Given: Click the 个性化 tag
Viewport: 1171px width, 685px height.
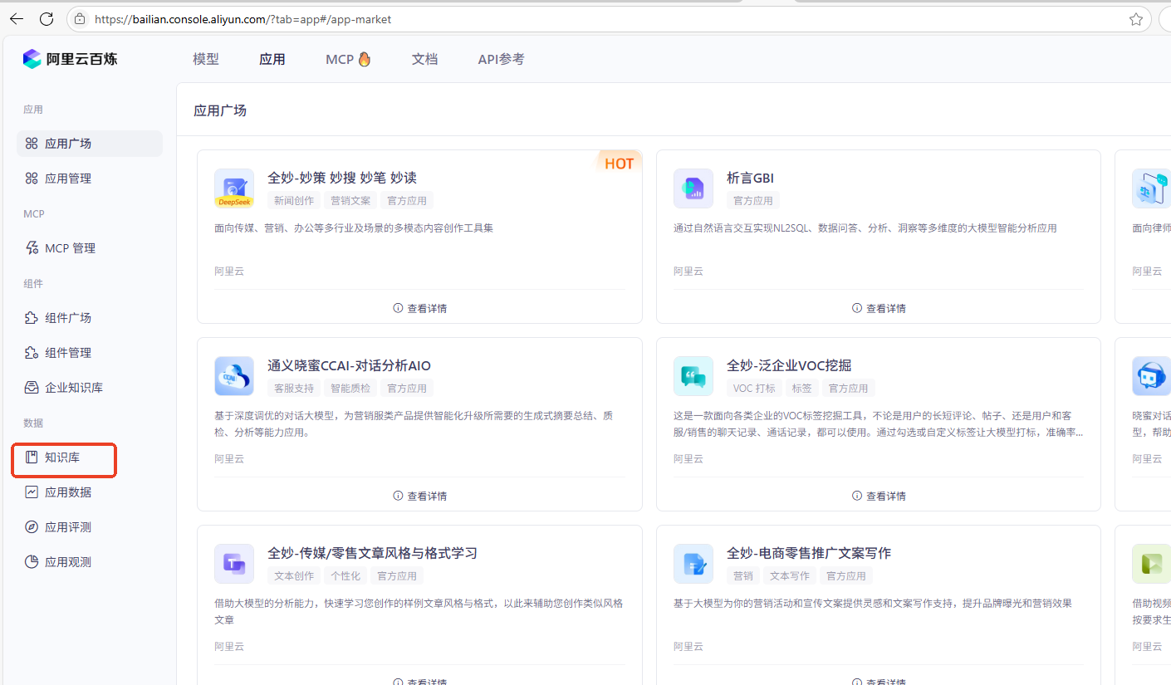Looking at the screenshot, I should [345, 575].
